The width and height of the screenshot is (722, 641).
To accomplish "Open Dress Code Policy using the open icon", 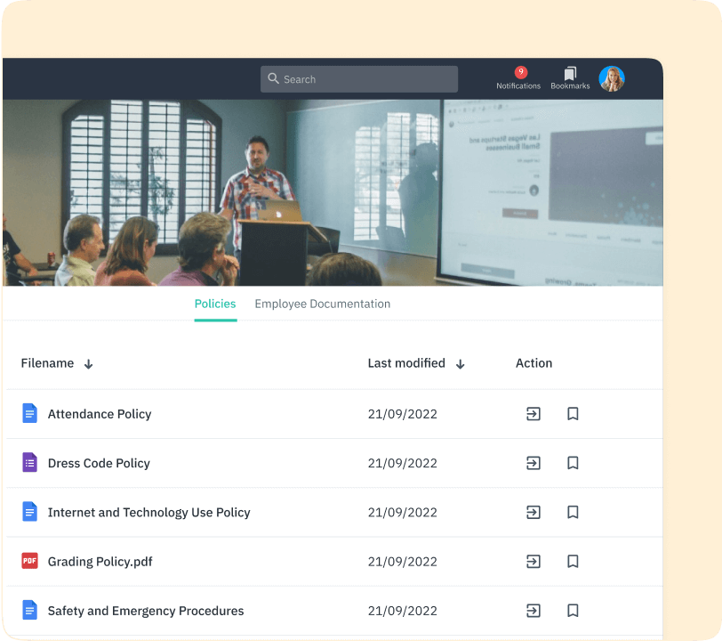I will pos(533,463).
